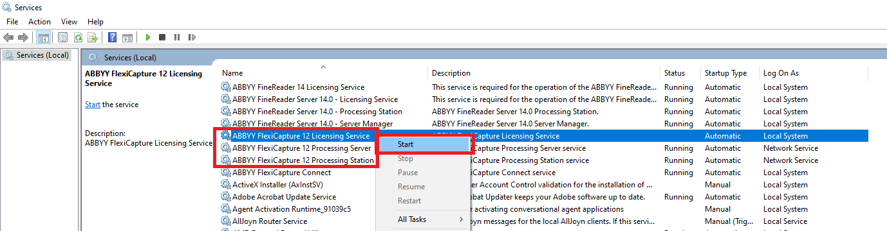Select ABBYY FineReader Server 14.0 - Server Manager
This screenshot has height=231, width=887.
(312, 124)
